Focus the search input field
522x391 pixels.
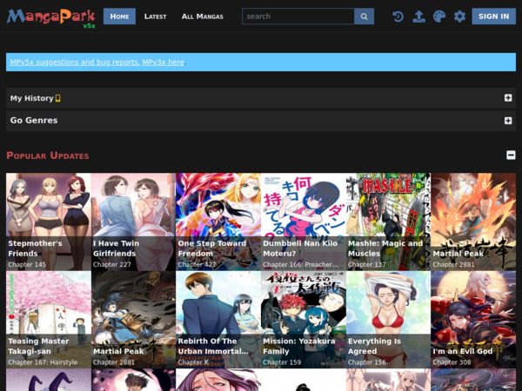298,17
